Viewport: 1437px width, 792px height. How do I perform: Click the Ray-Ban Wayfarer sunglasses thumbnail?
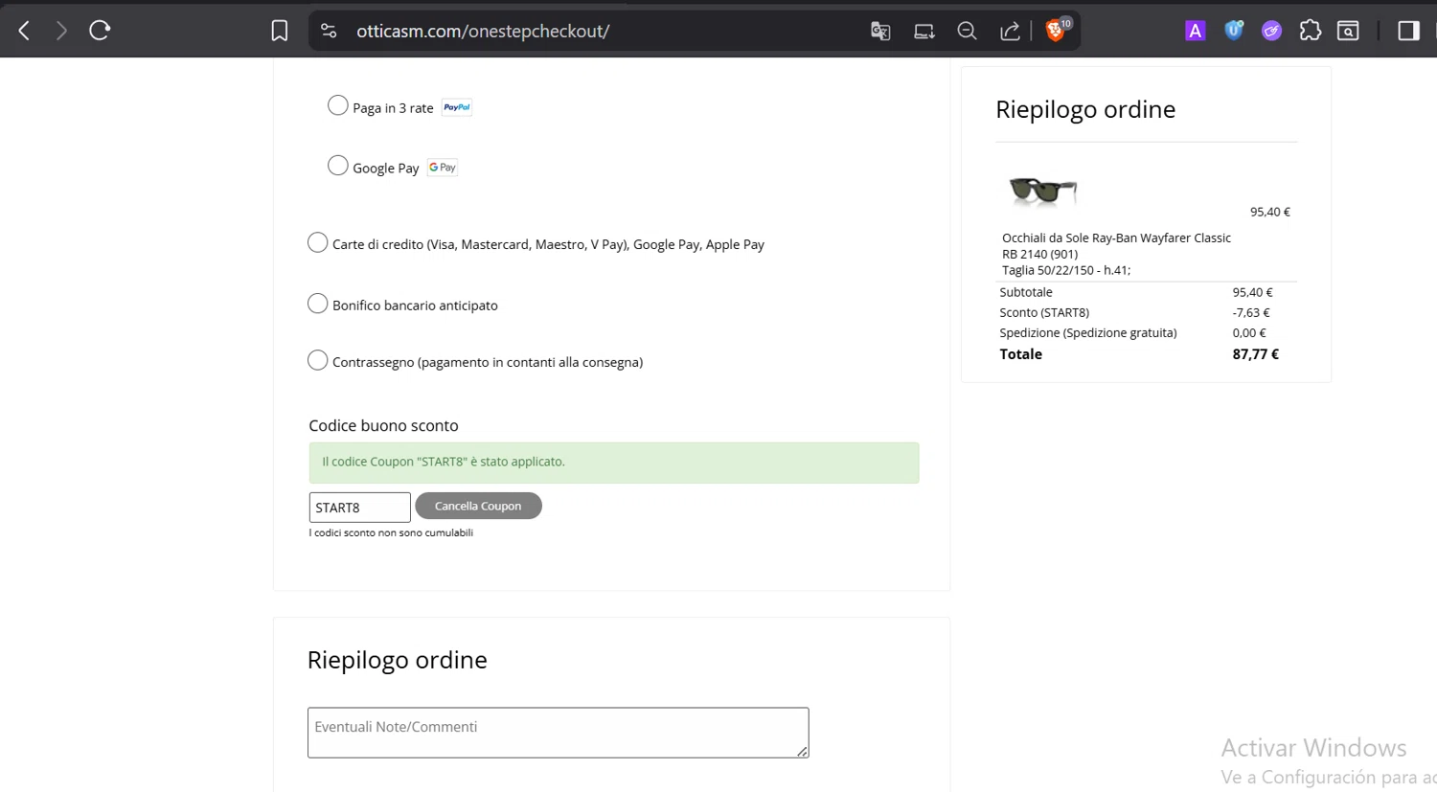(x=1042, y=191)
